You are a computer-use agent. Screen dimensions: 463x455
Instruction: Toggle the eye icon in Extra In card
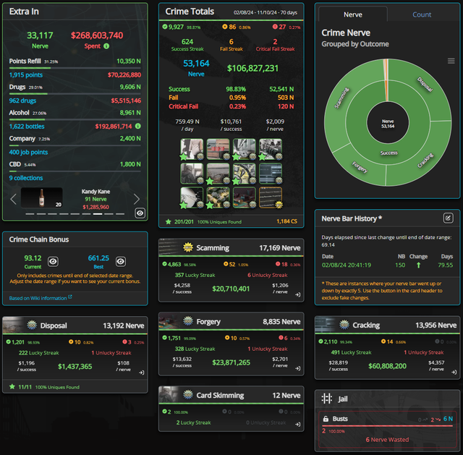coord(140,213)
